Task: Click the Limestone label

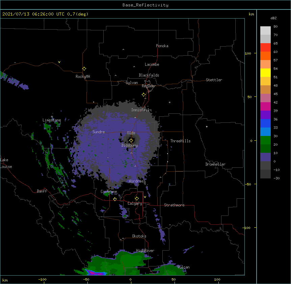Action: pos(52,120)
